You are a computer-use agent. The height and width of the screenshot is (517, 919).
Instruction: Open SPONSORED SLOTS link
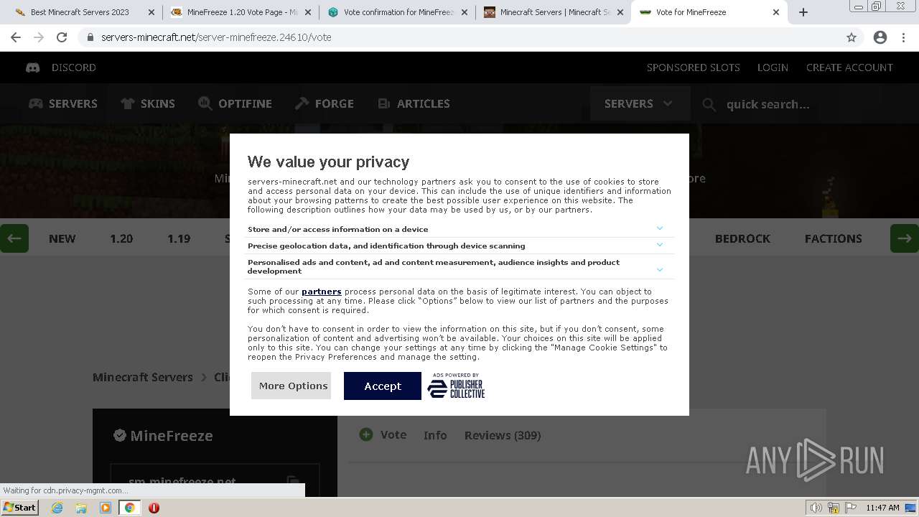coord(693,67)
